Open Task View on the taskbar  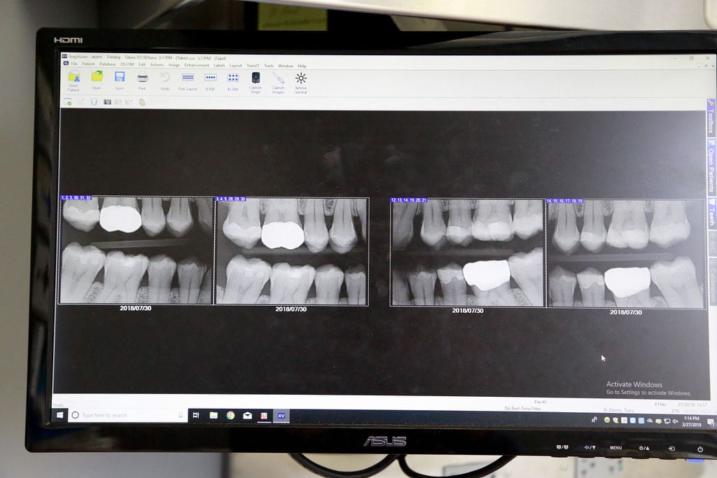coord(196,416)
